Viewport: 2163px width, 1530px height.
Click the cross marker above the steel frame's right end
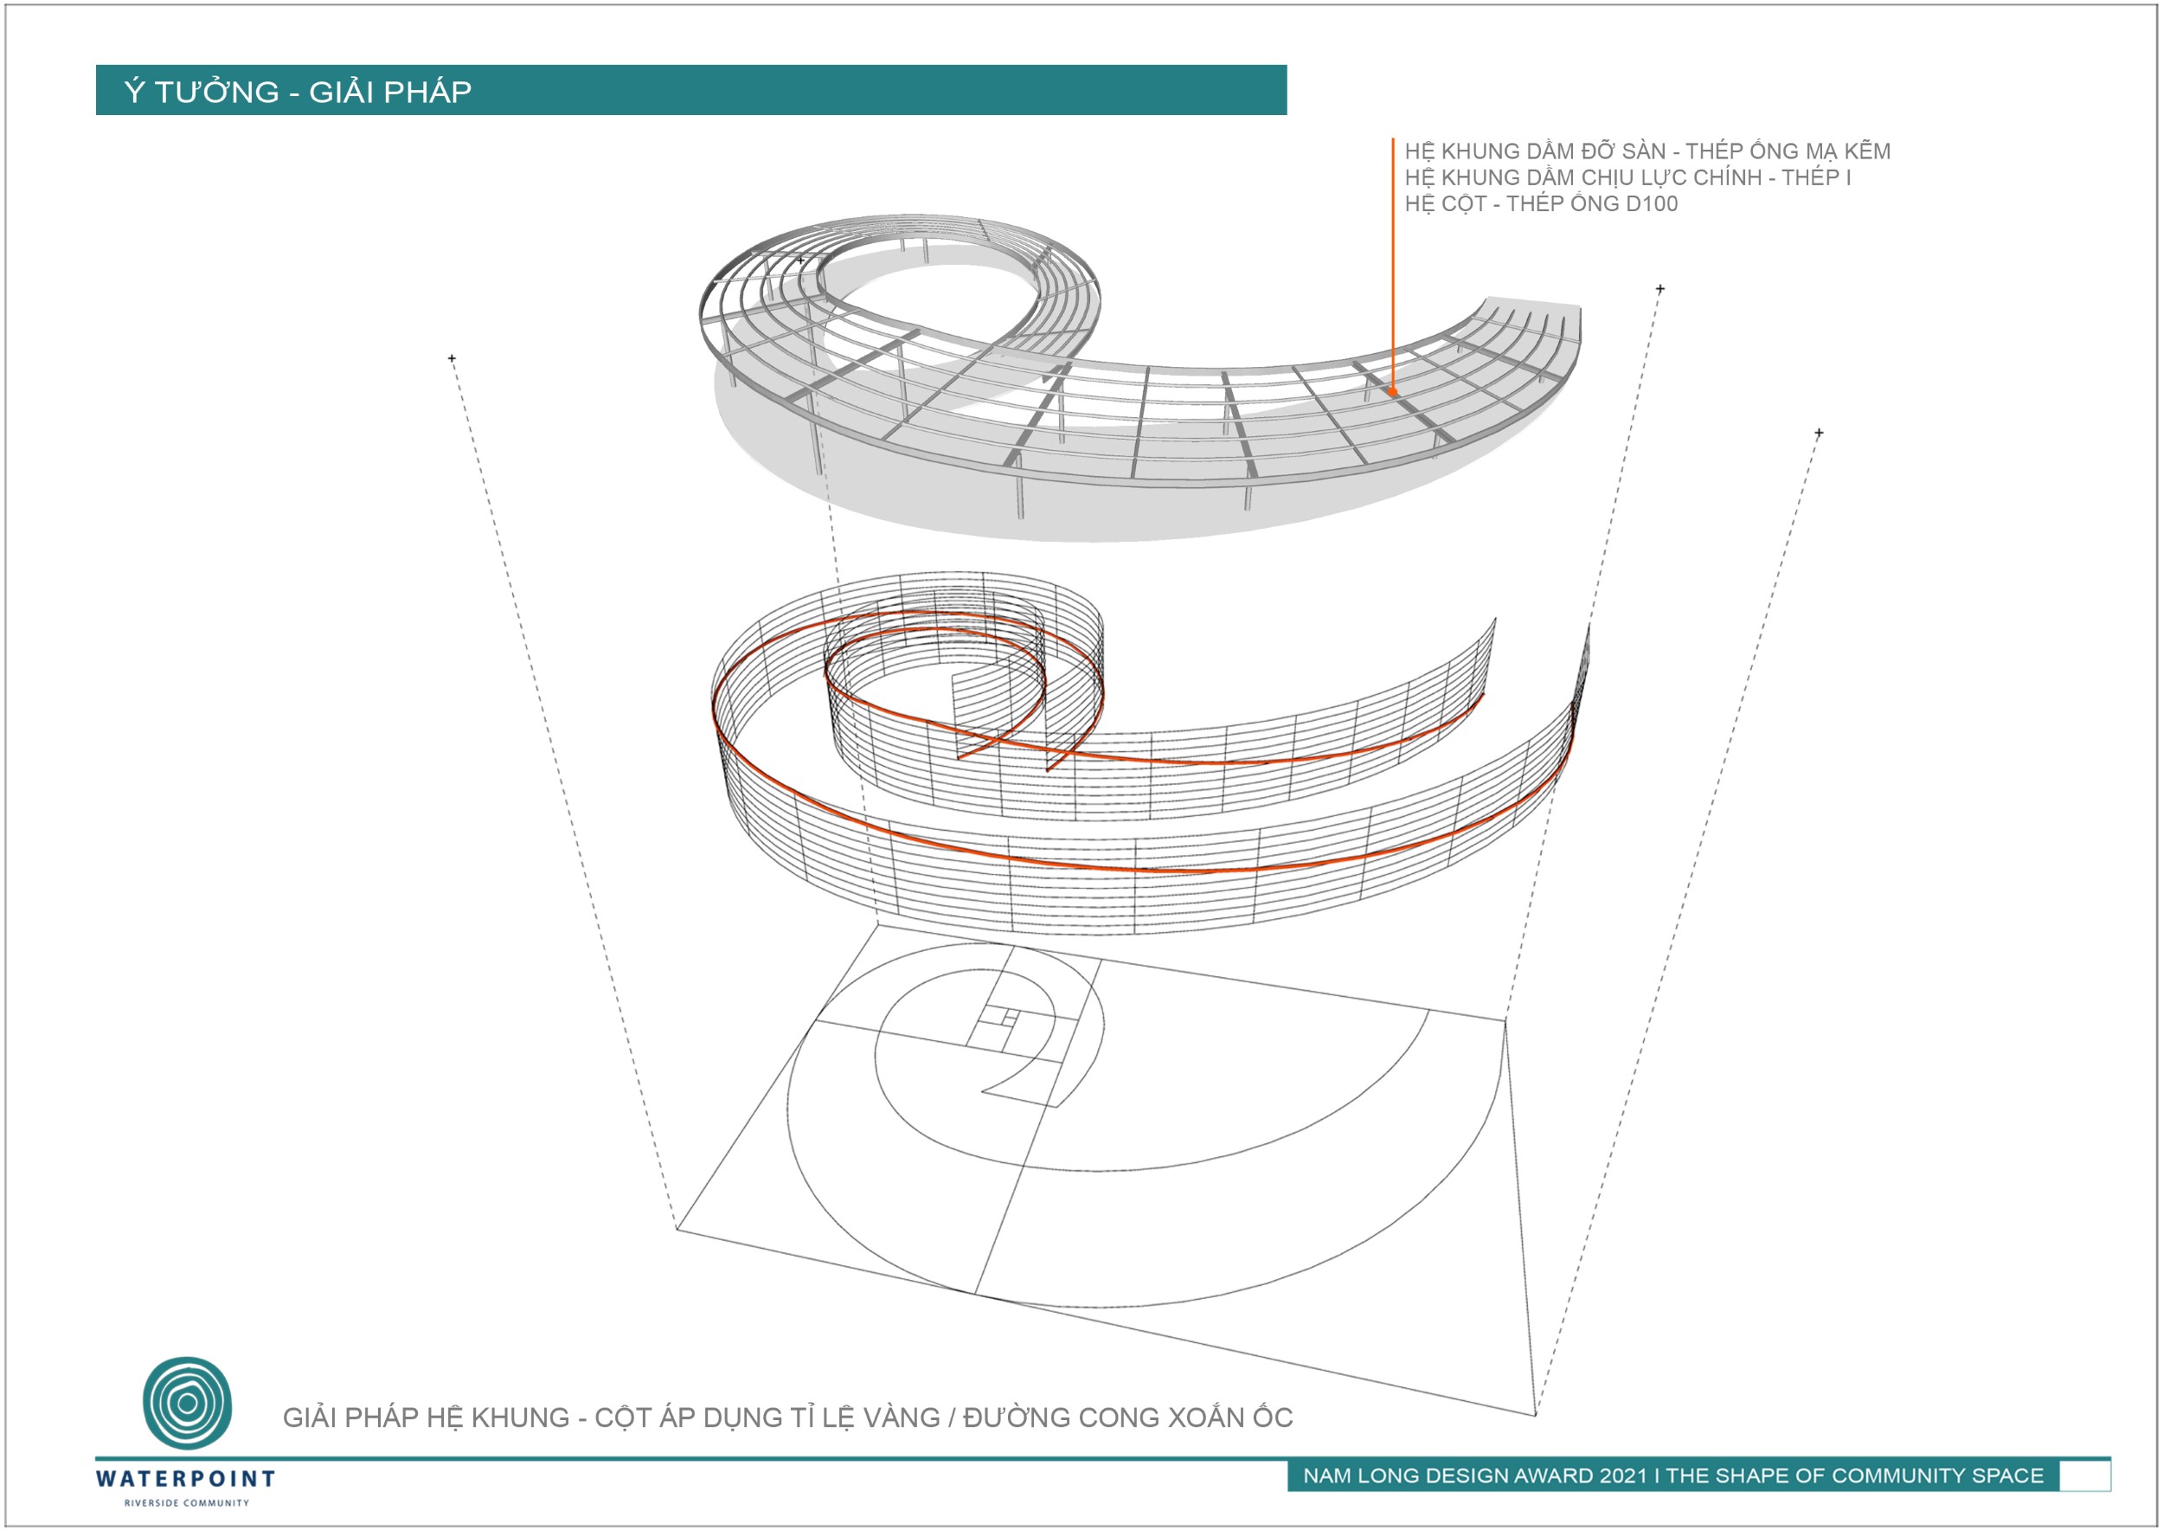pyautogui.click(x=1660, y=288)
